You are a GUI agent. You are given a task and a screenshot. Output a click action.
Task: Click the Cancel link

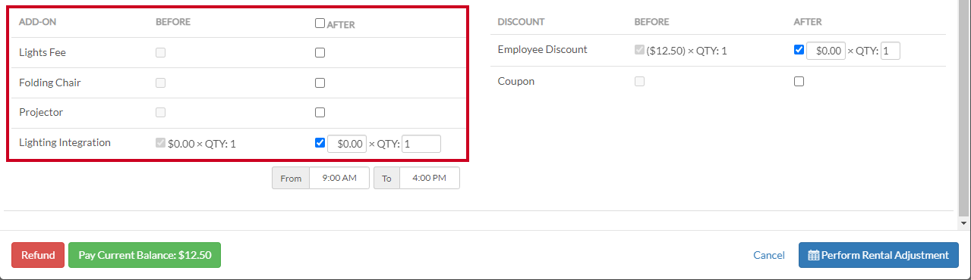click(x=769, y=255)
